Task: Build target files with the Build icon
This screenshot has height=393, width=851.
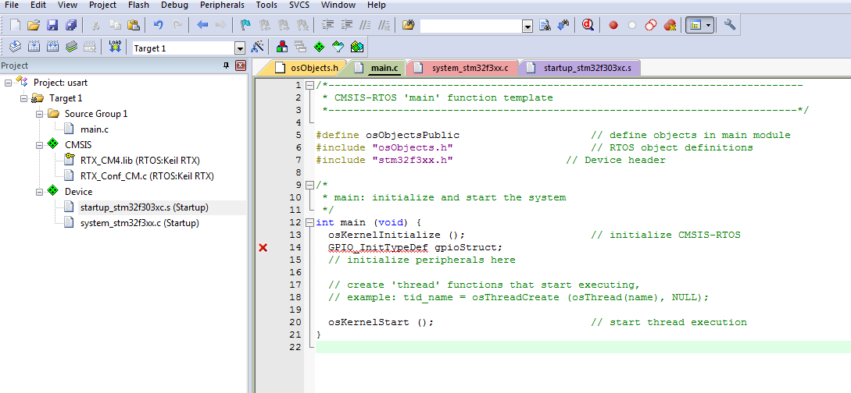Action: click(34, 47)
